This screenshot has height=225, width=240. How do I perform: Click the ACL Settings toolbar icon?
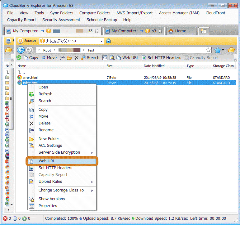[x=112, y=58]
